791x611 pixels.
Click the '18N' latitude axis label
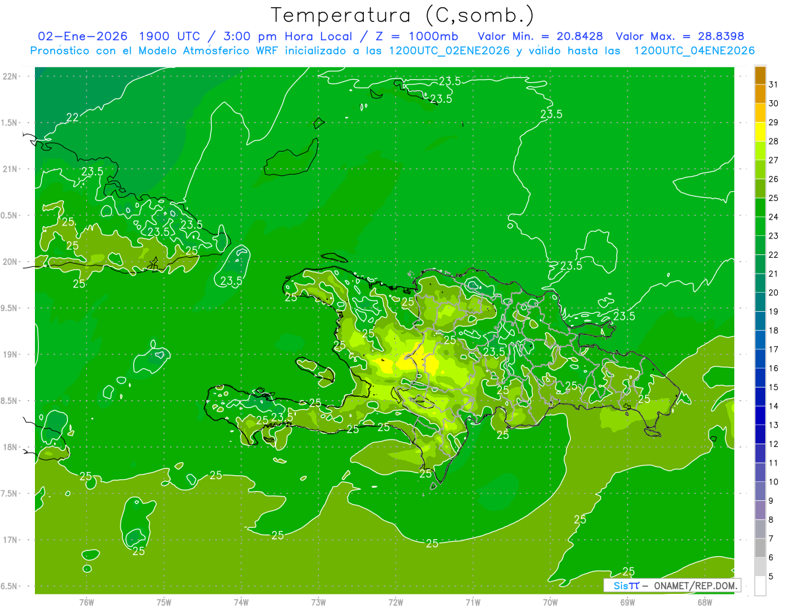point(11,447)
